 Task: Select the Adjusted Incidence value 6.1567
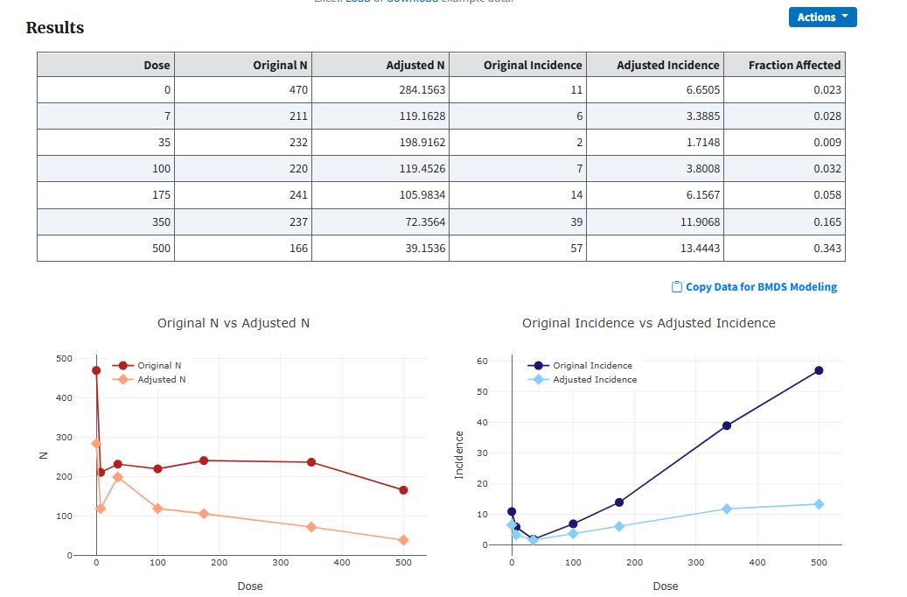(703, 195)
